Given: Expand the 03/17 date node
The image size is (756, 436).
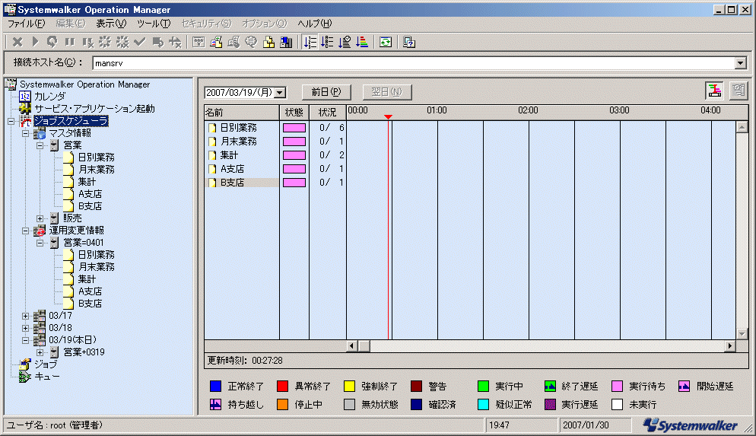Looking at the screenshot, I should click(x=26, y=316).
